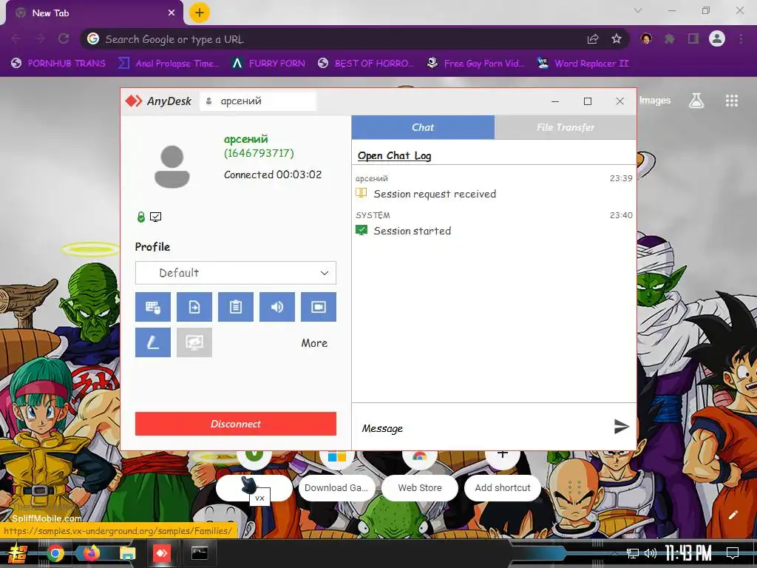Click the Message input field
Viewport: 757px width, 568px height.
coord(483,428)
